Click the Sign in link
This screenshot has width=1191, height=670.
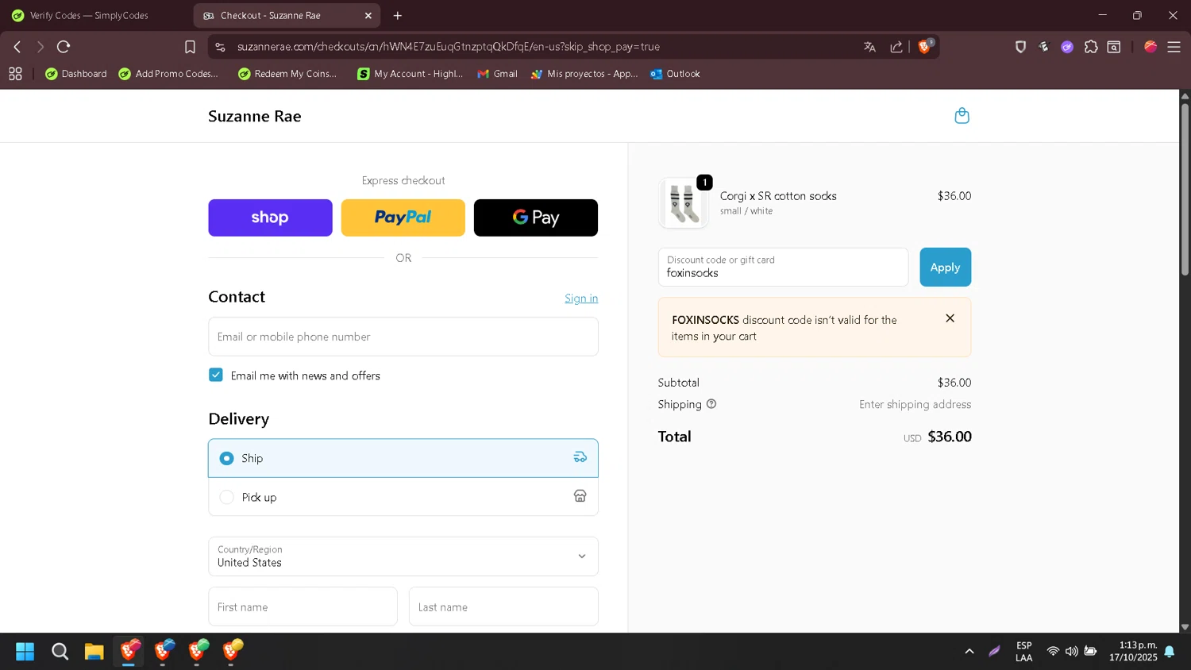[x=581, y=298]
